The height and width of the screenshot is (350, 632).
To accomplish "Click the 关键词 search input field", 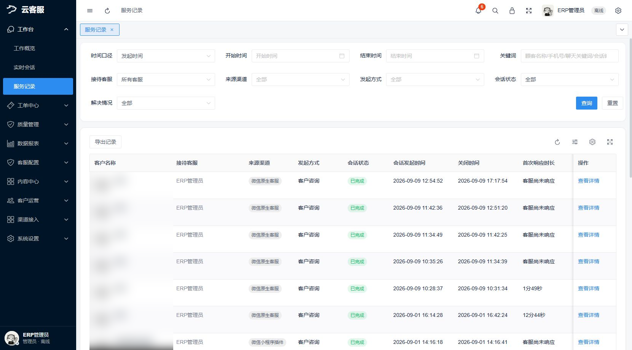I will tap(570, 56).
